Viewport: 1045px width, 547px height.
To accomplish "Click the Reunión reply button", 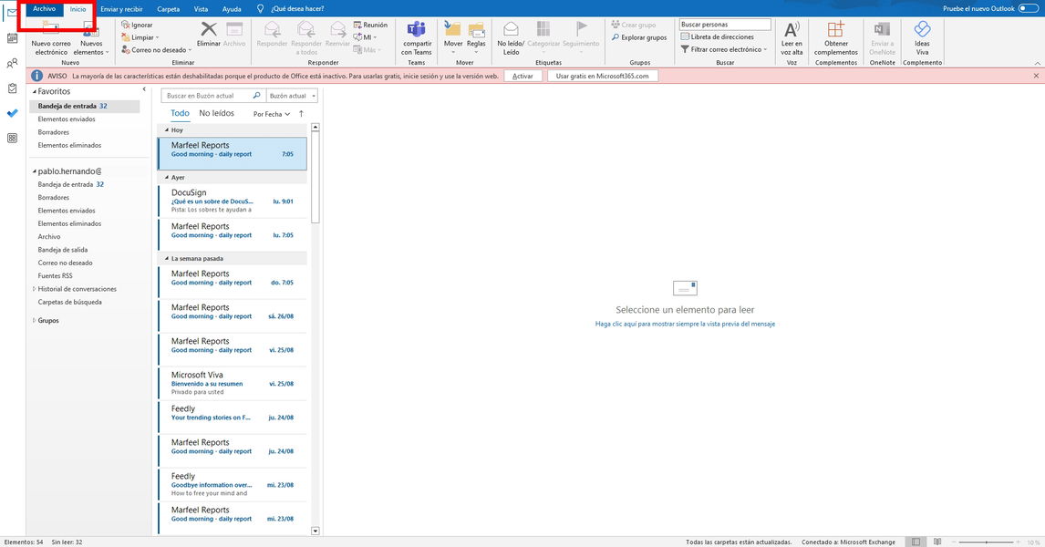I will [370, 26].
